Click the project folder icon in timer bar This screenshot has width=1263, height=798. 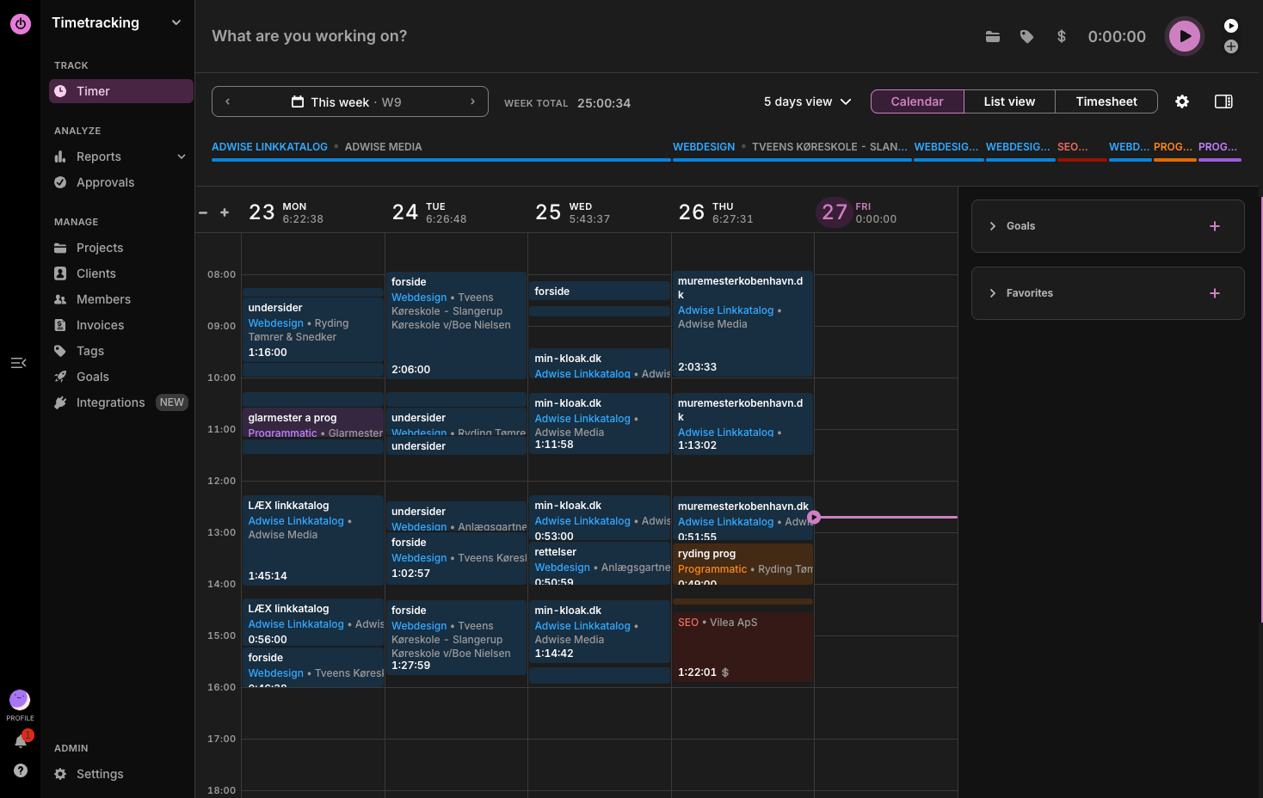992,36
